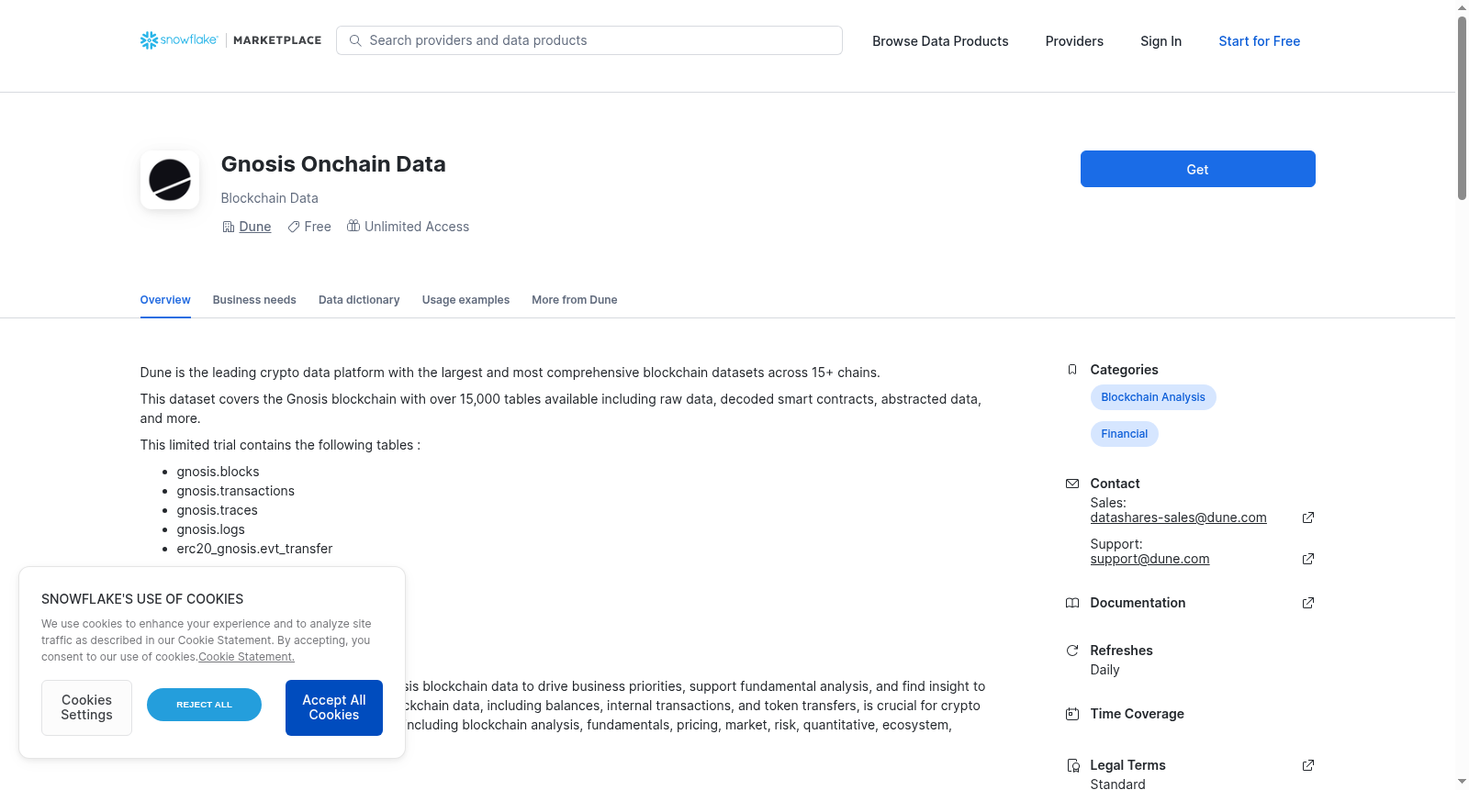Click the Blockchain Data subtitle
Viewport: 1469px width, 790px height.
(269, 198)
